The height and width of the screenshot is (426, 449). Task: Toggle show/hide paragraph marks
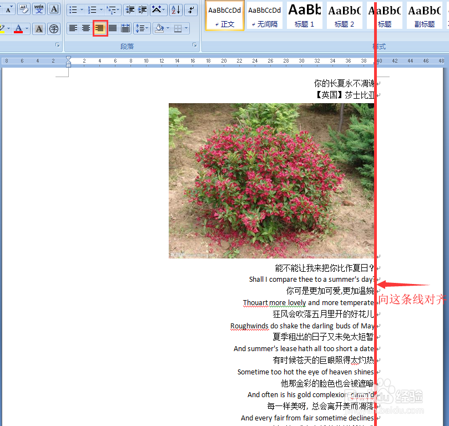click(190, 9)
